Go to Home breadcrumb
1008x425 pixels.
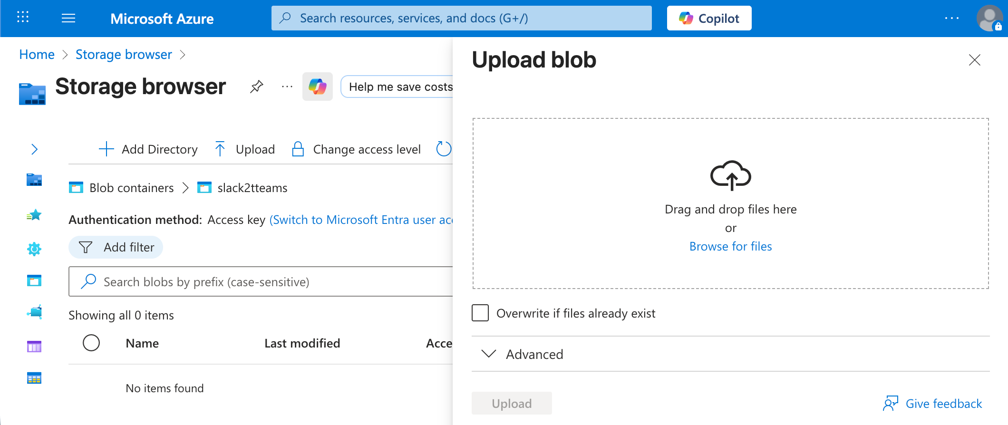(x=37, y=55)
